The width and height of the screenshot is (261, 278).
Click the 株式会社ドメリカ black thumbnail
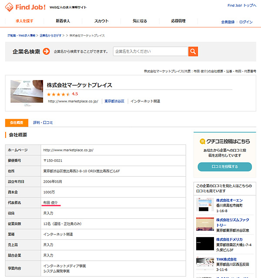205,244
